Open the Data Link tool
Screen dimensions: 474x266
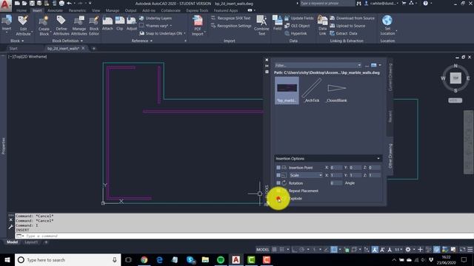tap(323, 26)
